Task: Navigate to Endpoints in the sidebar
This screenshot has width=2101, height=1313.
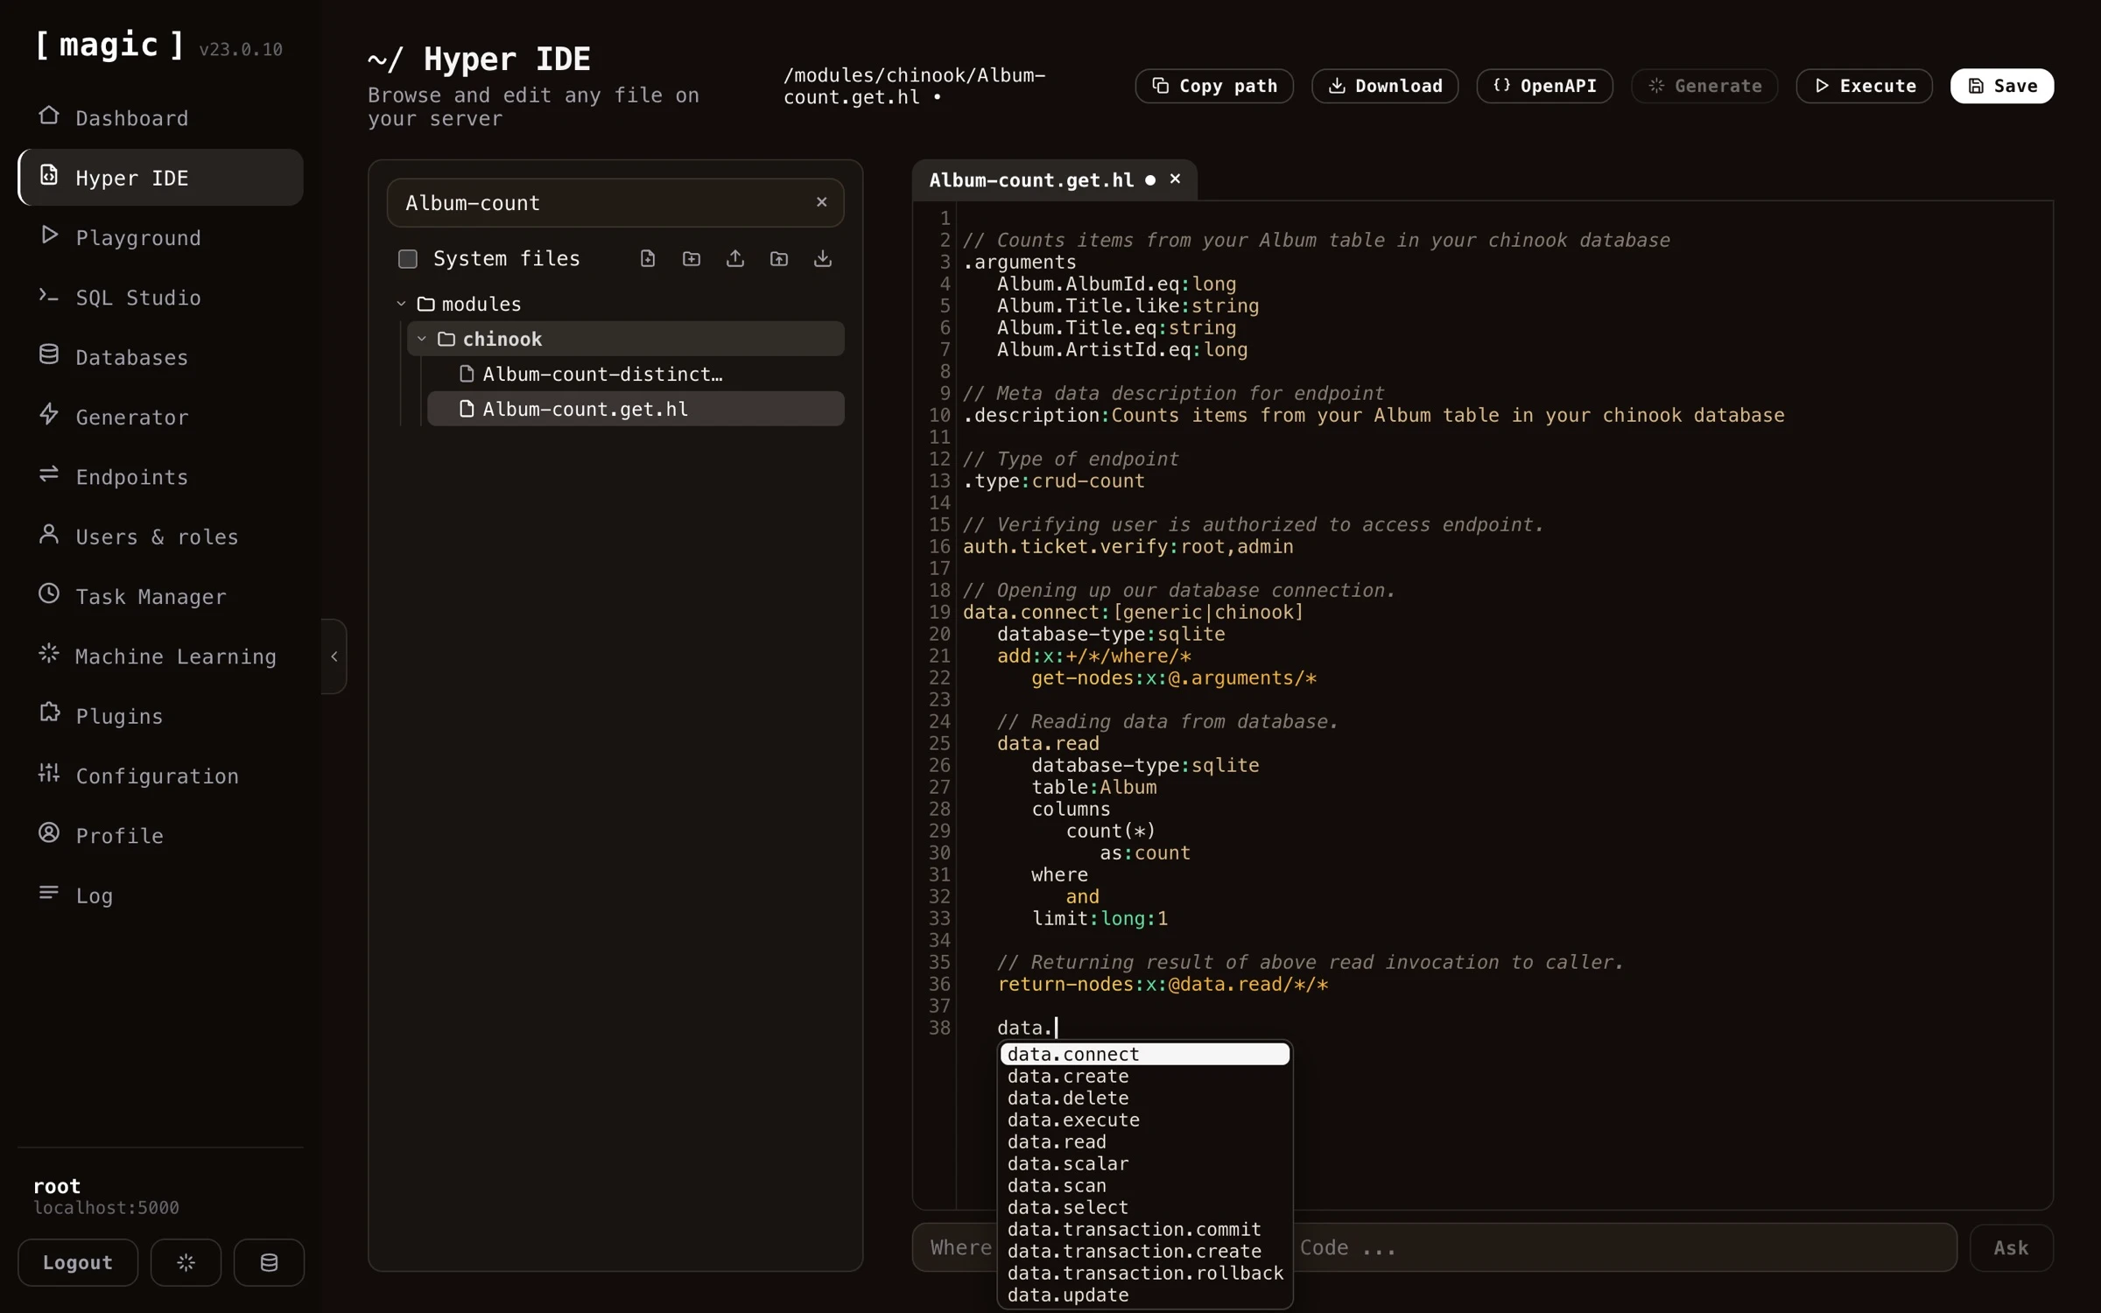Action: point(161,477)
